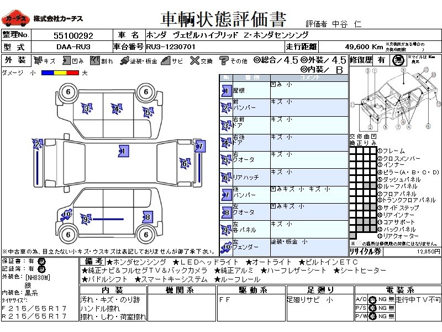442x332 pixels.
Task: Click the その他 question mark icon
Action: tap(224, 60)
